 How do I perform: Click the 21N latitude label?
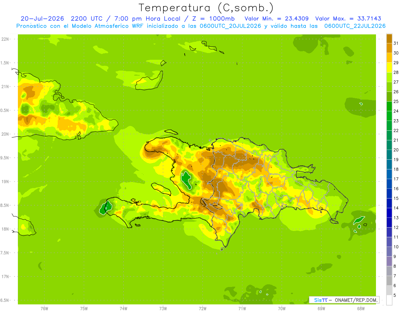pyautogui.click(x=5, y=86)
